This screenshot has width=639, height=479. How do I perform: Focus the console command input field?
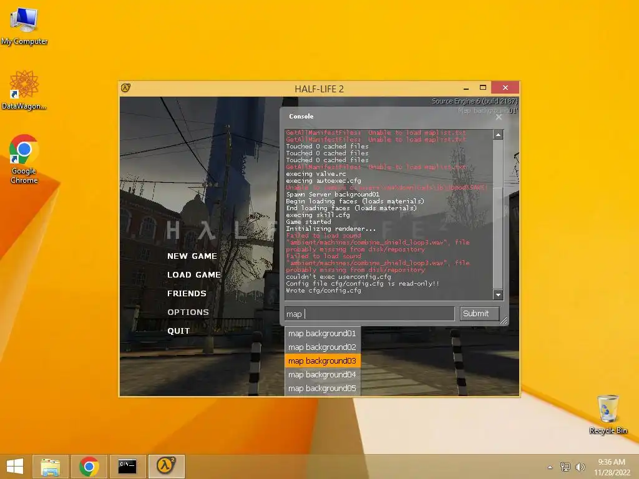pos(369,314)
